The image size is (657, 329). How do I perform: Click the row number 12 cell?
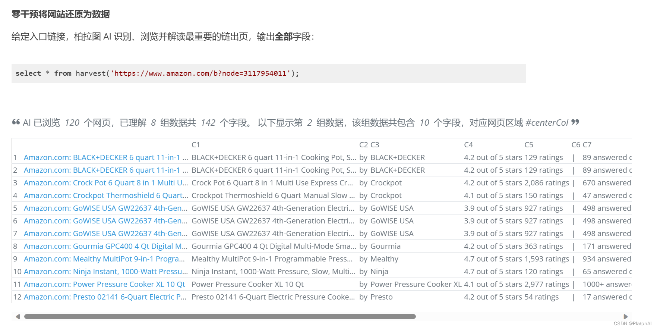[x=17, y=297]
